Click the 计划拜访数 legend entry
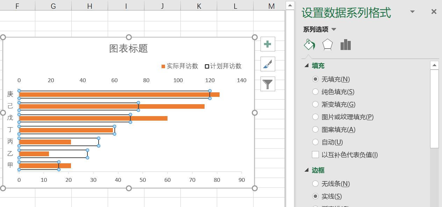The image size is (442, 207). tap(223, 66)
